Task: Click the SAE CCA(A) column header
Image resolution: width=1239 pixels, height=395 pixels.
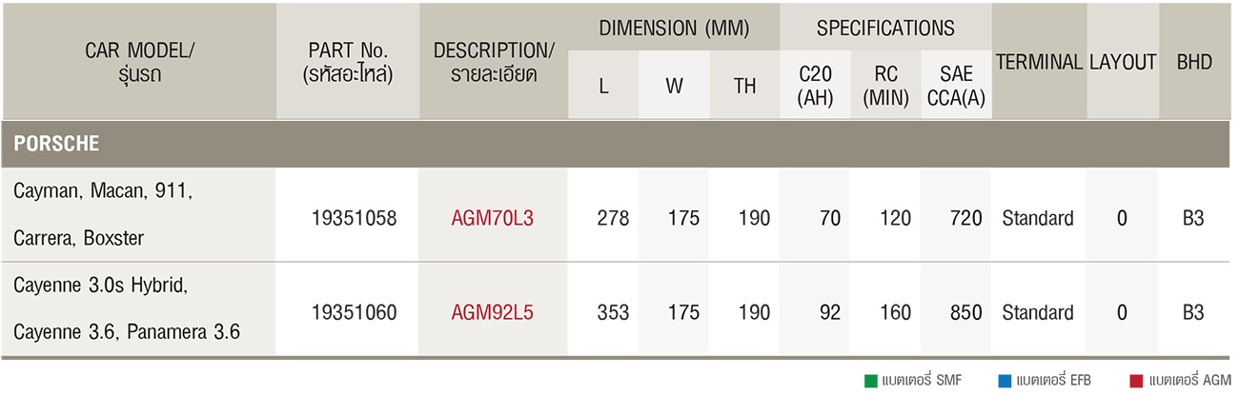Action: point(956,86)
